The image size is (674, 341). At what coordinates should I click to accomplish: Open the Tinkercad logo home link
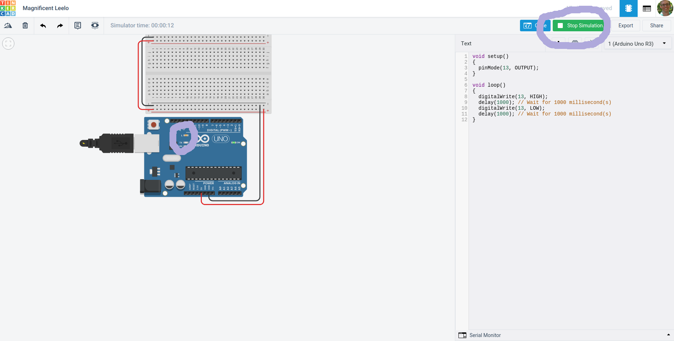[x=8, y=8]
